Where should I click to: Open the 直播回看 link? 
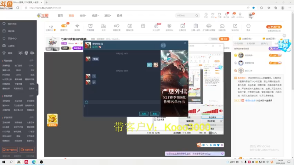tap(270, 38)
